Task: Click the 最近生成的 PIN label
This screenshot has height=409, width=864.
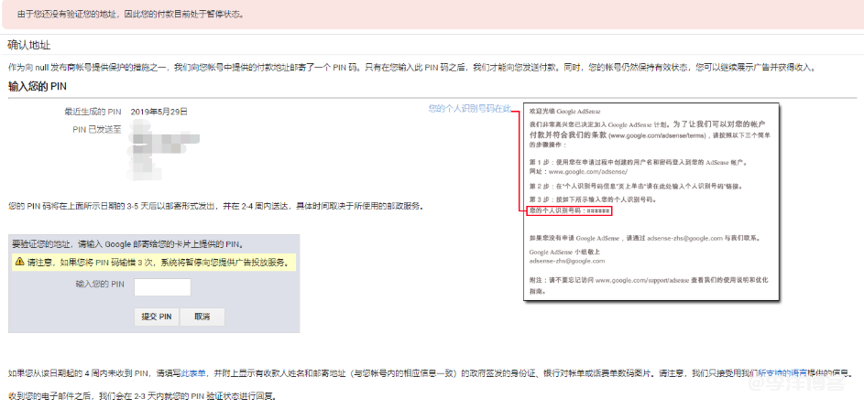Action: click(x=92, y=112)
